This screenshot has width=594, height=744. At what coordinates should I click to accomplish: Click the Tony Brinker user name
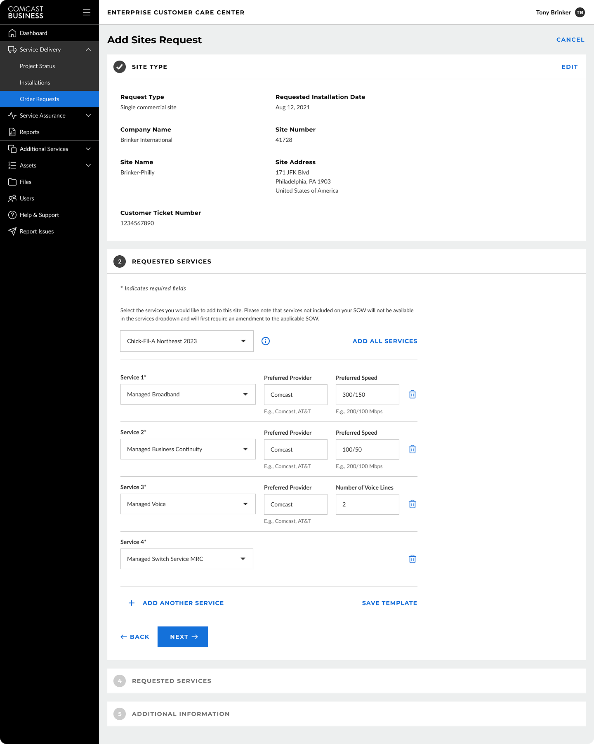554,12
